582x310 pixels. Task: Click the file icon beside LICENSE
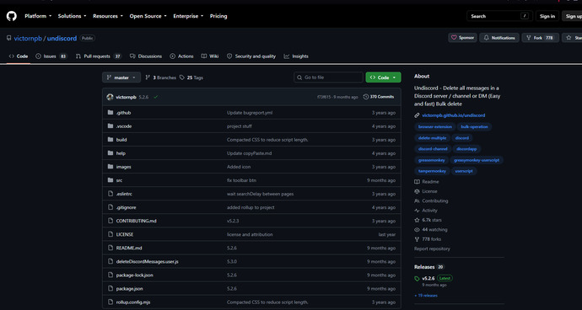click(x=110, y=234)
